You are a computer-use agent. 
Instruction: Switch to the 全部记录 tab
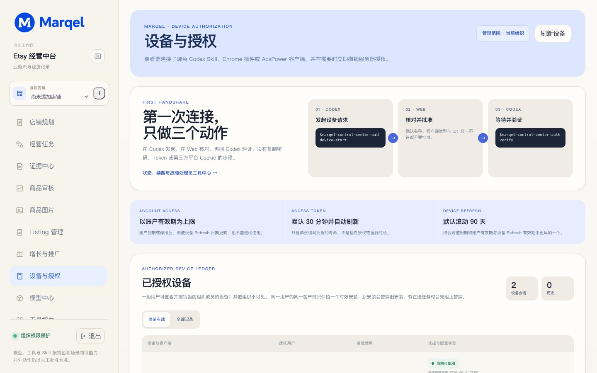(185, 320)
